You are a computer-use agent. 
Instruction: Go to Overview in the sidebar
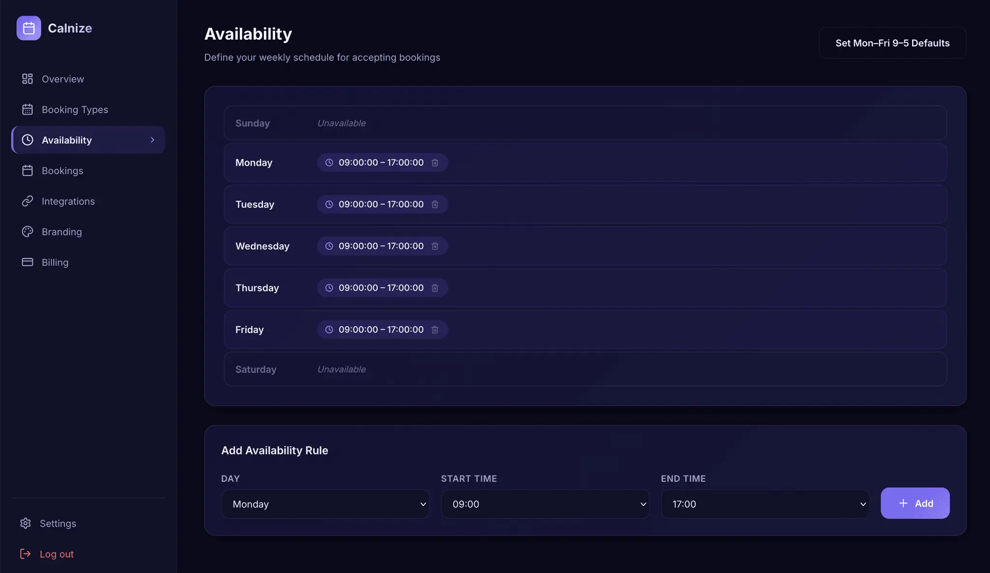(x=88, y=79)
